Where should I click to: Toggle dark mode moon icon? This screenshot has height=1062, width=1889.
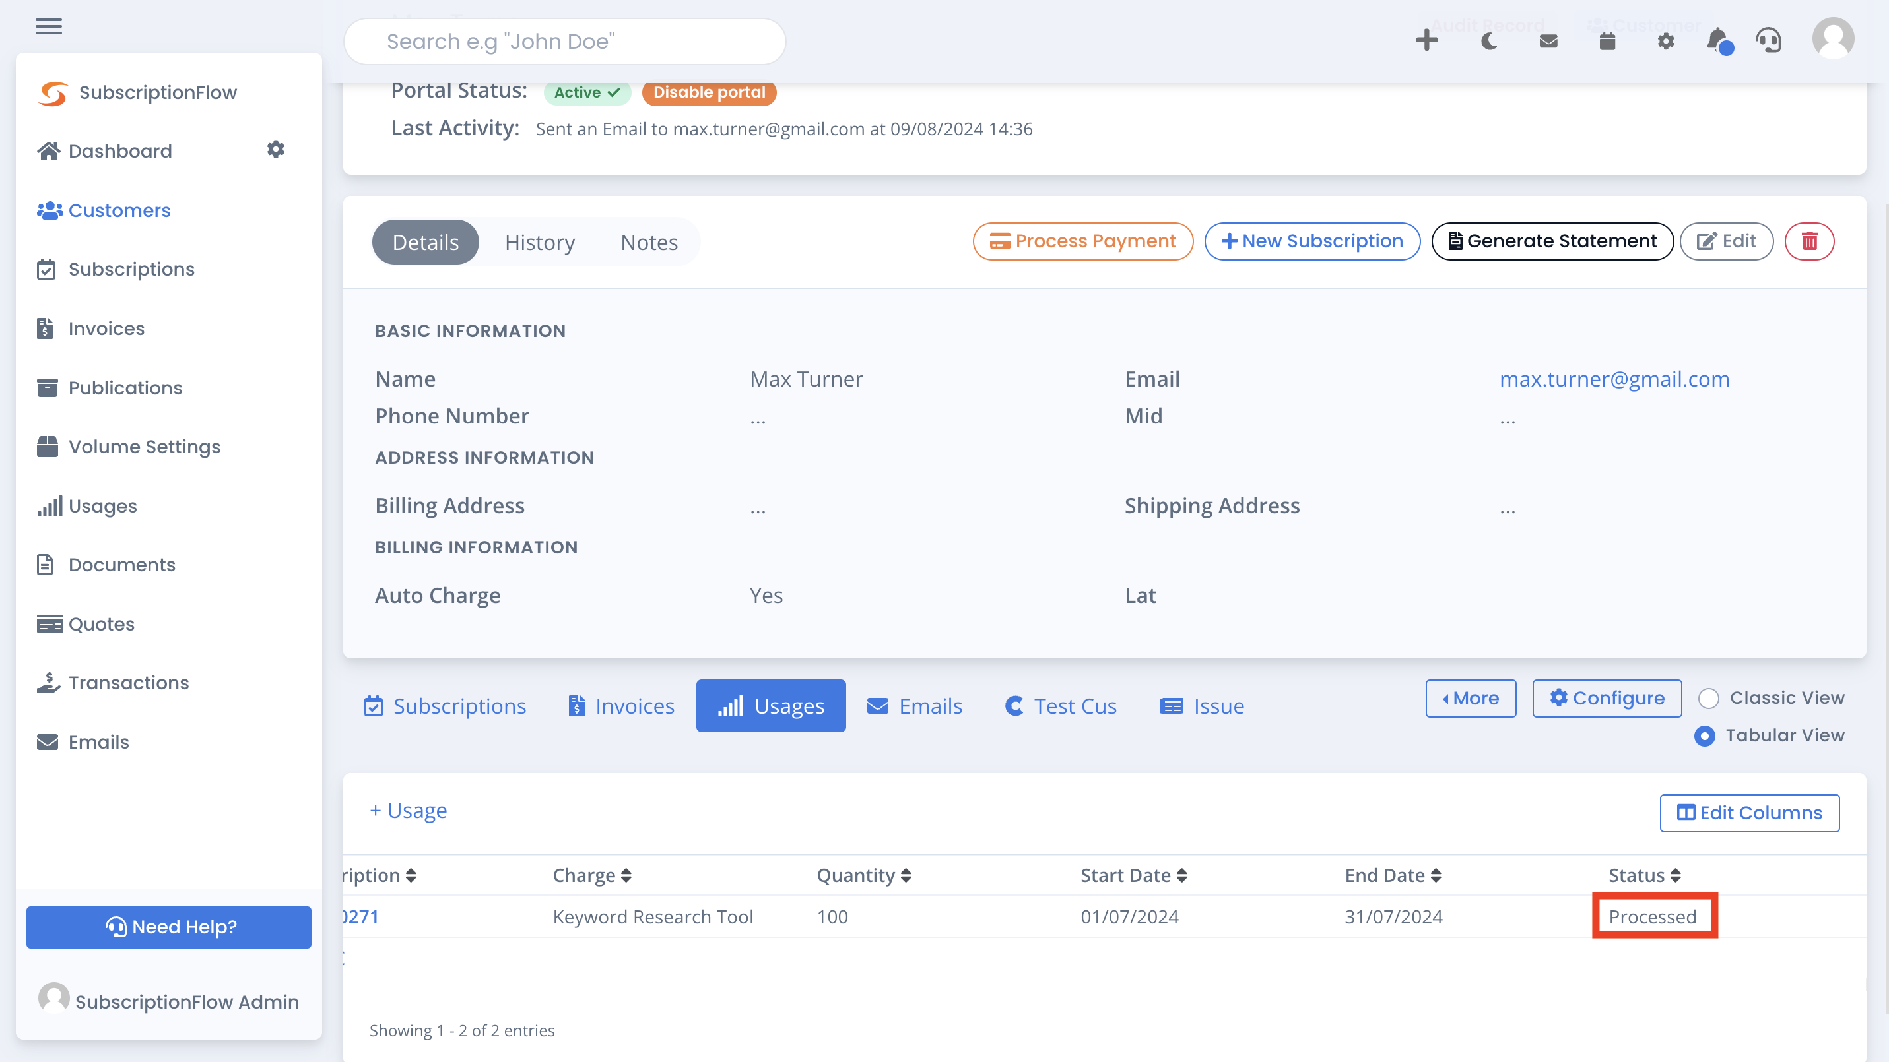tap(1488, 41)
